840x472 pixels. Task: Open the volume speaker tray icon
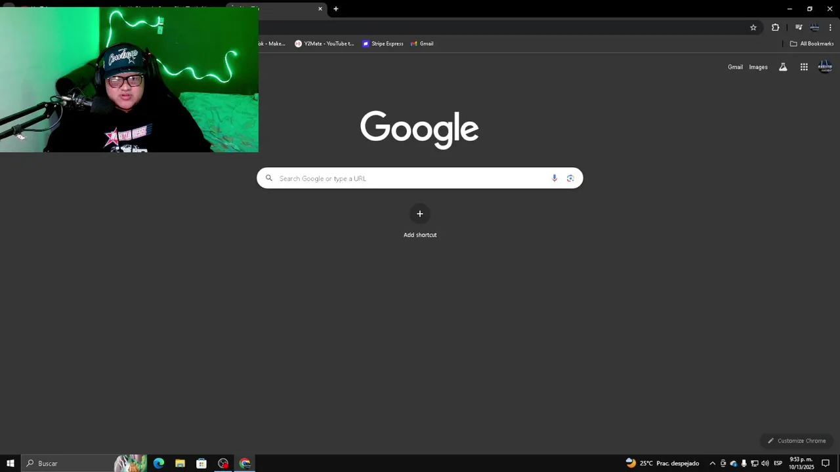(x=765, y=463)
